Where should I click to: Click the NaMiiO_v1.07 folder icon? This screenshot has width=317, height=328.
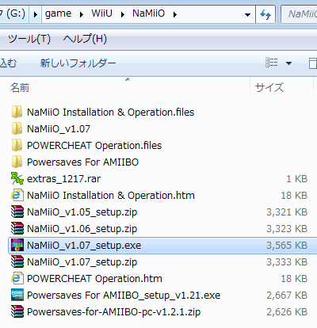(x=17, y=129)
